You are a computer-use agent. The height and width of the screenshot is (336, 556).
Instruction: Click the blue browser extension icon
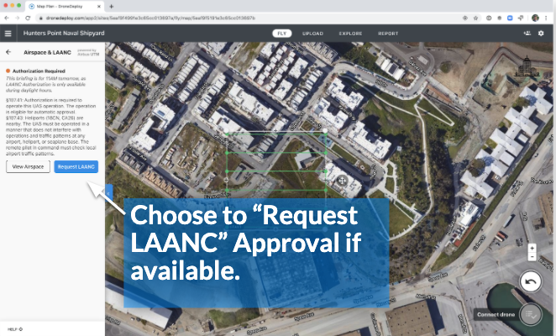(510, 18)
